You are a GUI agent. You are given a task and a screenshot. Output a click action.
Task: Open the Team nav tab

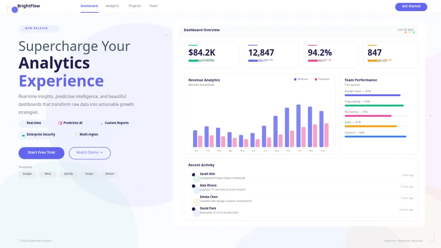tap(153, 6)
